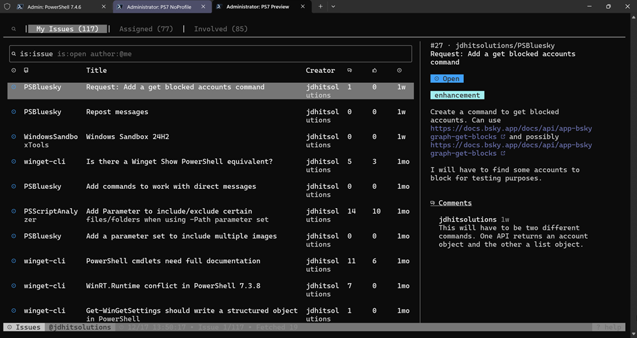This screenshot has height=338, width=637.
Task: Click external-link icon after second graph-get-blocks link
Action: click(503, 153)
